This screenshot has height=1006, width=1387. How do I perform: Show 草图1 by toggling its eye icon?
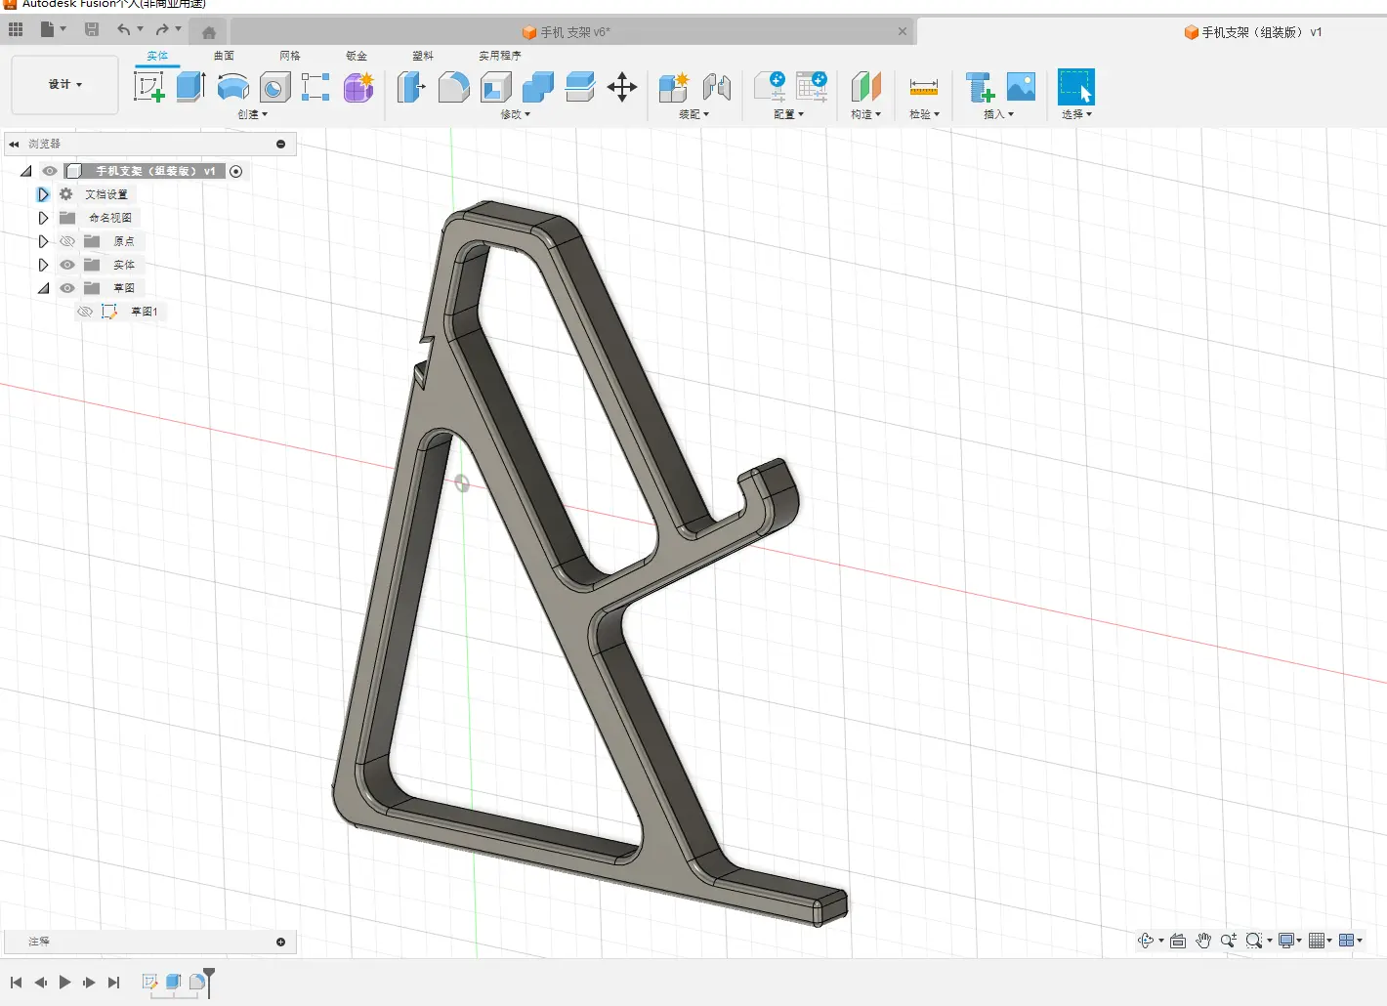pyautogui.click(x=85, y=312)
